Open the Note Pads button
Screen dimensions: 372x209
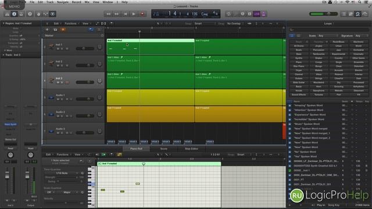pos(350,14)
